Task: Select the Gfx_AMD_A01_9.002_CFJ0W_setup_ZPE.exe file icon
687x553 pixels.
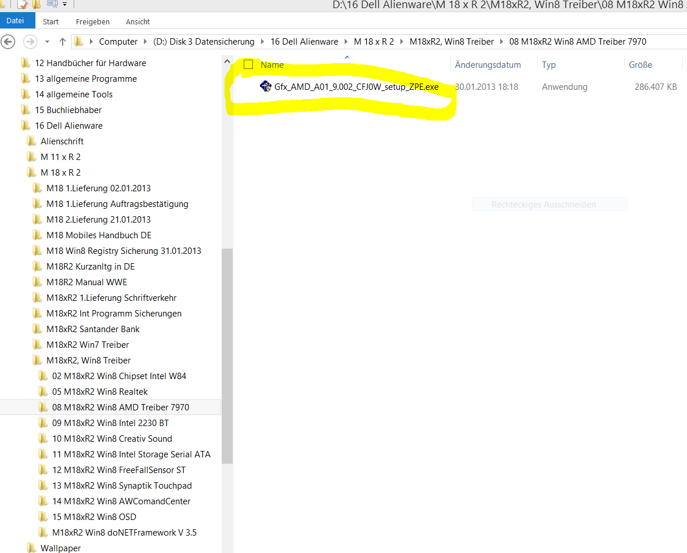Action: pyautogui.click(x=266, y=86)
